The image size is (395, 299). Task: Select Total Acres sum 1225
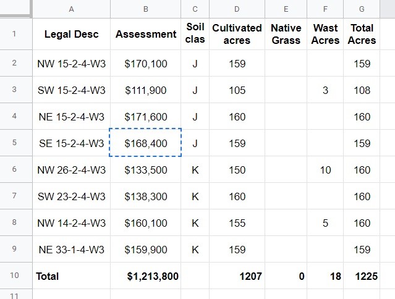[x=362, y=276]
